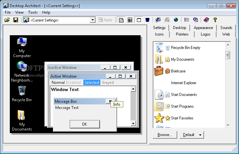Screen dimensions: 239x154
Task: Switch to the Pointers tab
Action: click(182, 34)
